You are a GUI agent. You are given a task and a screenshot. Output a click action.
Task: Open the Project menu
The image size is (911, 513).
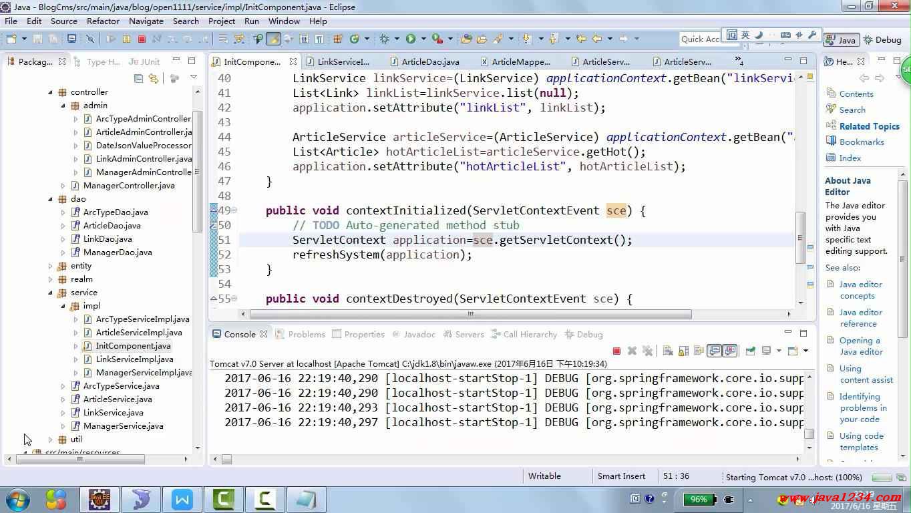[x=222, y=21]
